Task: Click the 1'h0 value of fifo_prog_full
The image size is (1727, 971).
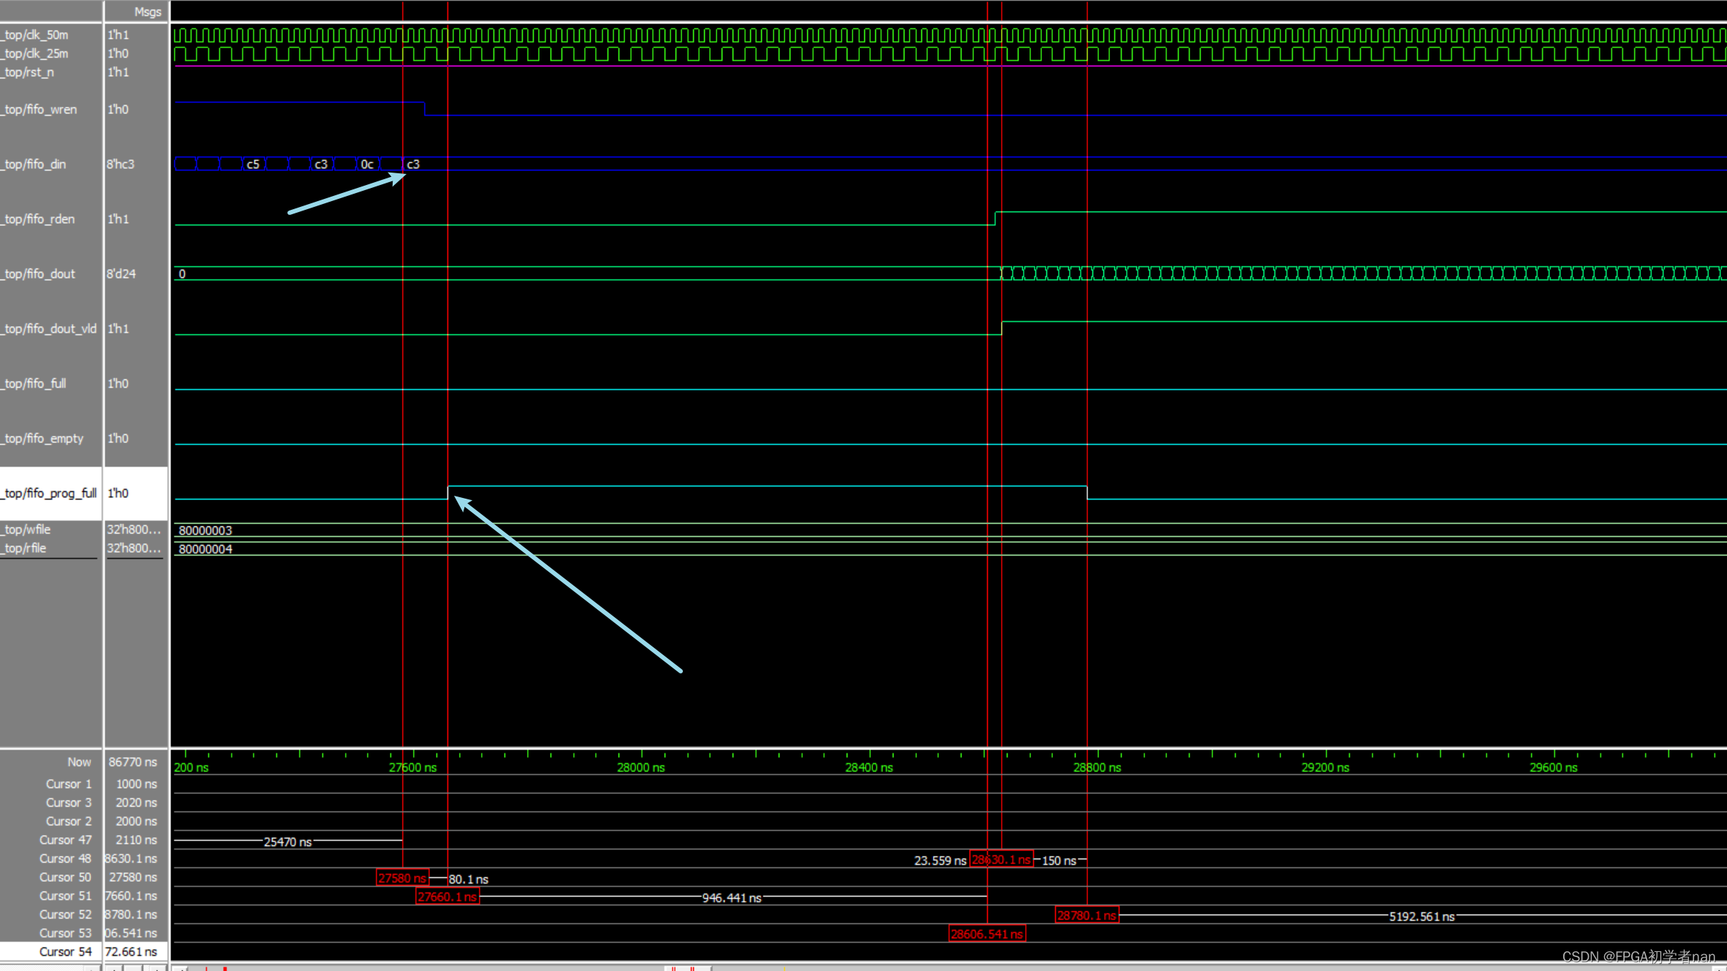Action: pyautogui.click(x=118, y=493)
